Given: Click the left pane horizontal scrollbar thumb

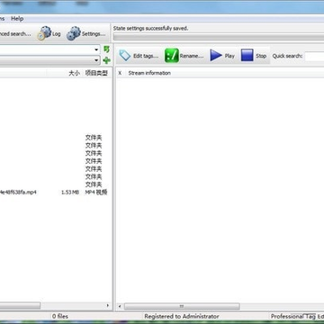Looking at the screenshot, I should [20, 305].
